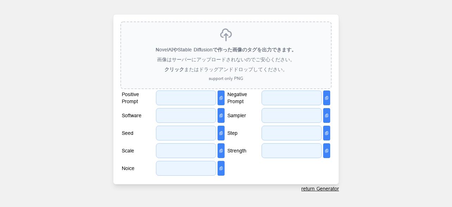Copy the Seed field value
452x207 pixels.
pyautogui.click(x=221, y=133)
